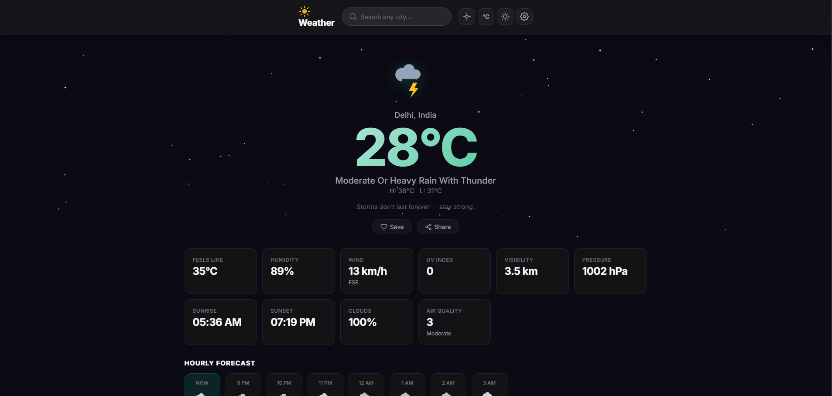Select the Clouds 100% card
Viewport: 832px width, 396px height.
[x=377, y=322]
